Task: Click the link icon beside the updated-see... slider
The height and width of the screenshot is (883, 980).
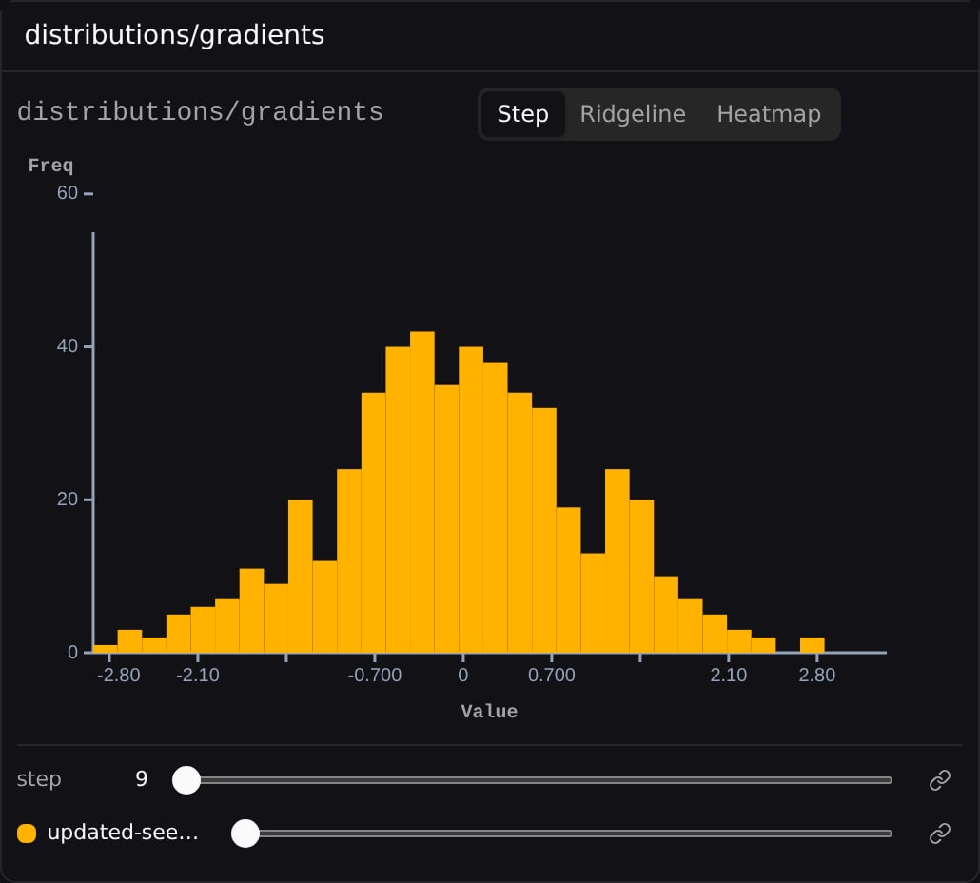Action: (940, 833)
